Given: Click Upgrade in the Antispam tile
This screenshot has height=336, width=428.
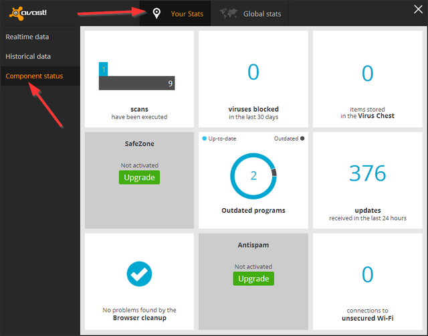Looking at the screenshot, I should 253,278.
